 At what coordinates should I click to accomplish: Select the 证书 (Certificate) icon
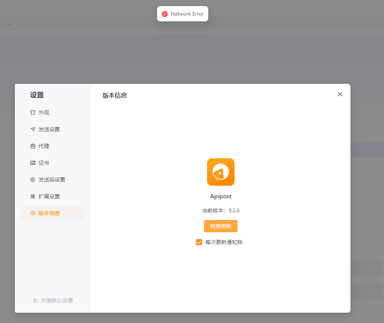[33, 162]
